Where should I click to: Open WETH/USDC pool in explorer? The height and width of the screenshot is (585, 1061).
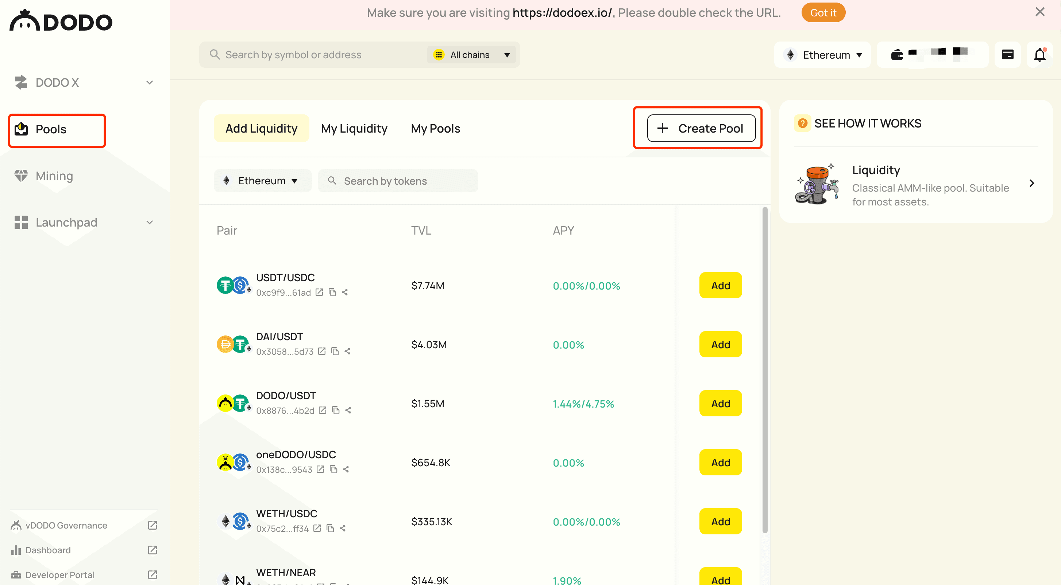point(317,528)
